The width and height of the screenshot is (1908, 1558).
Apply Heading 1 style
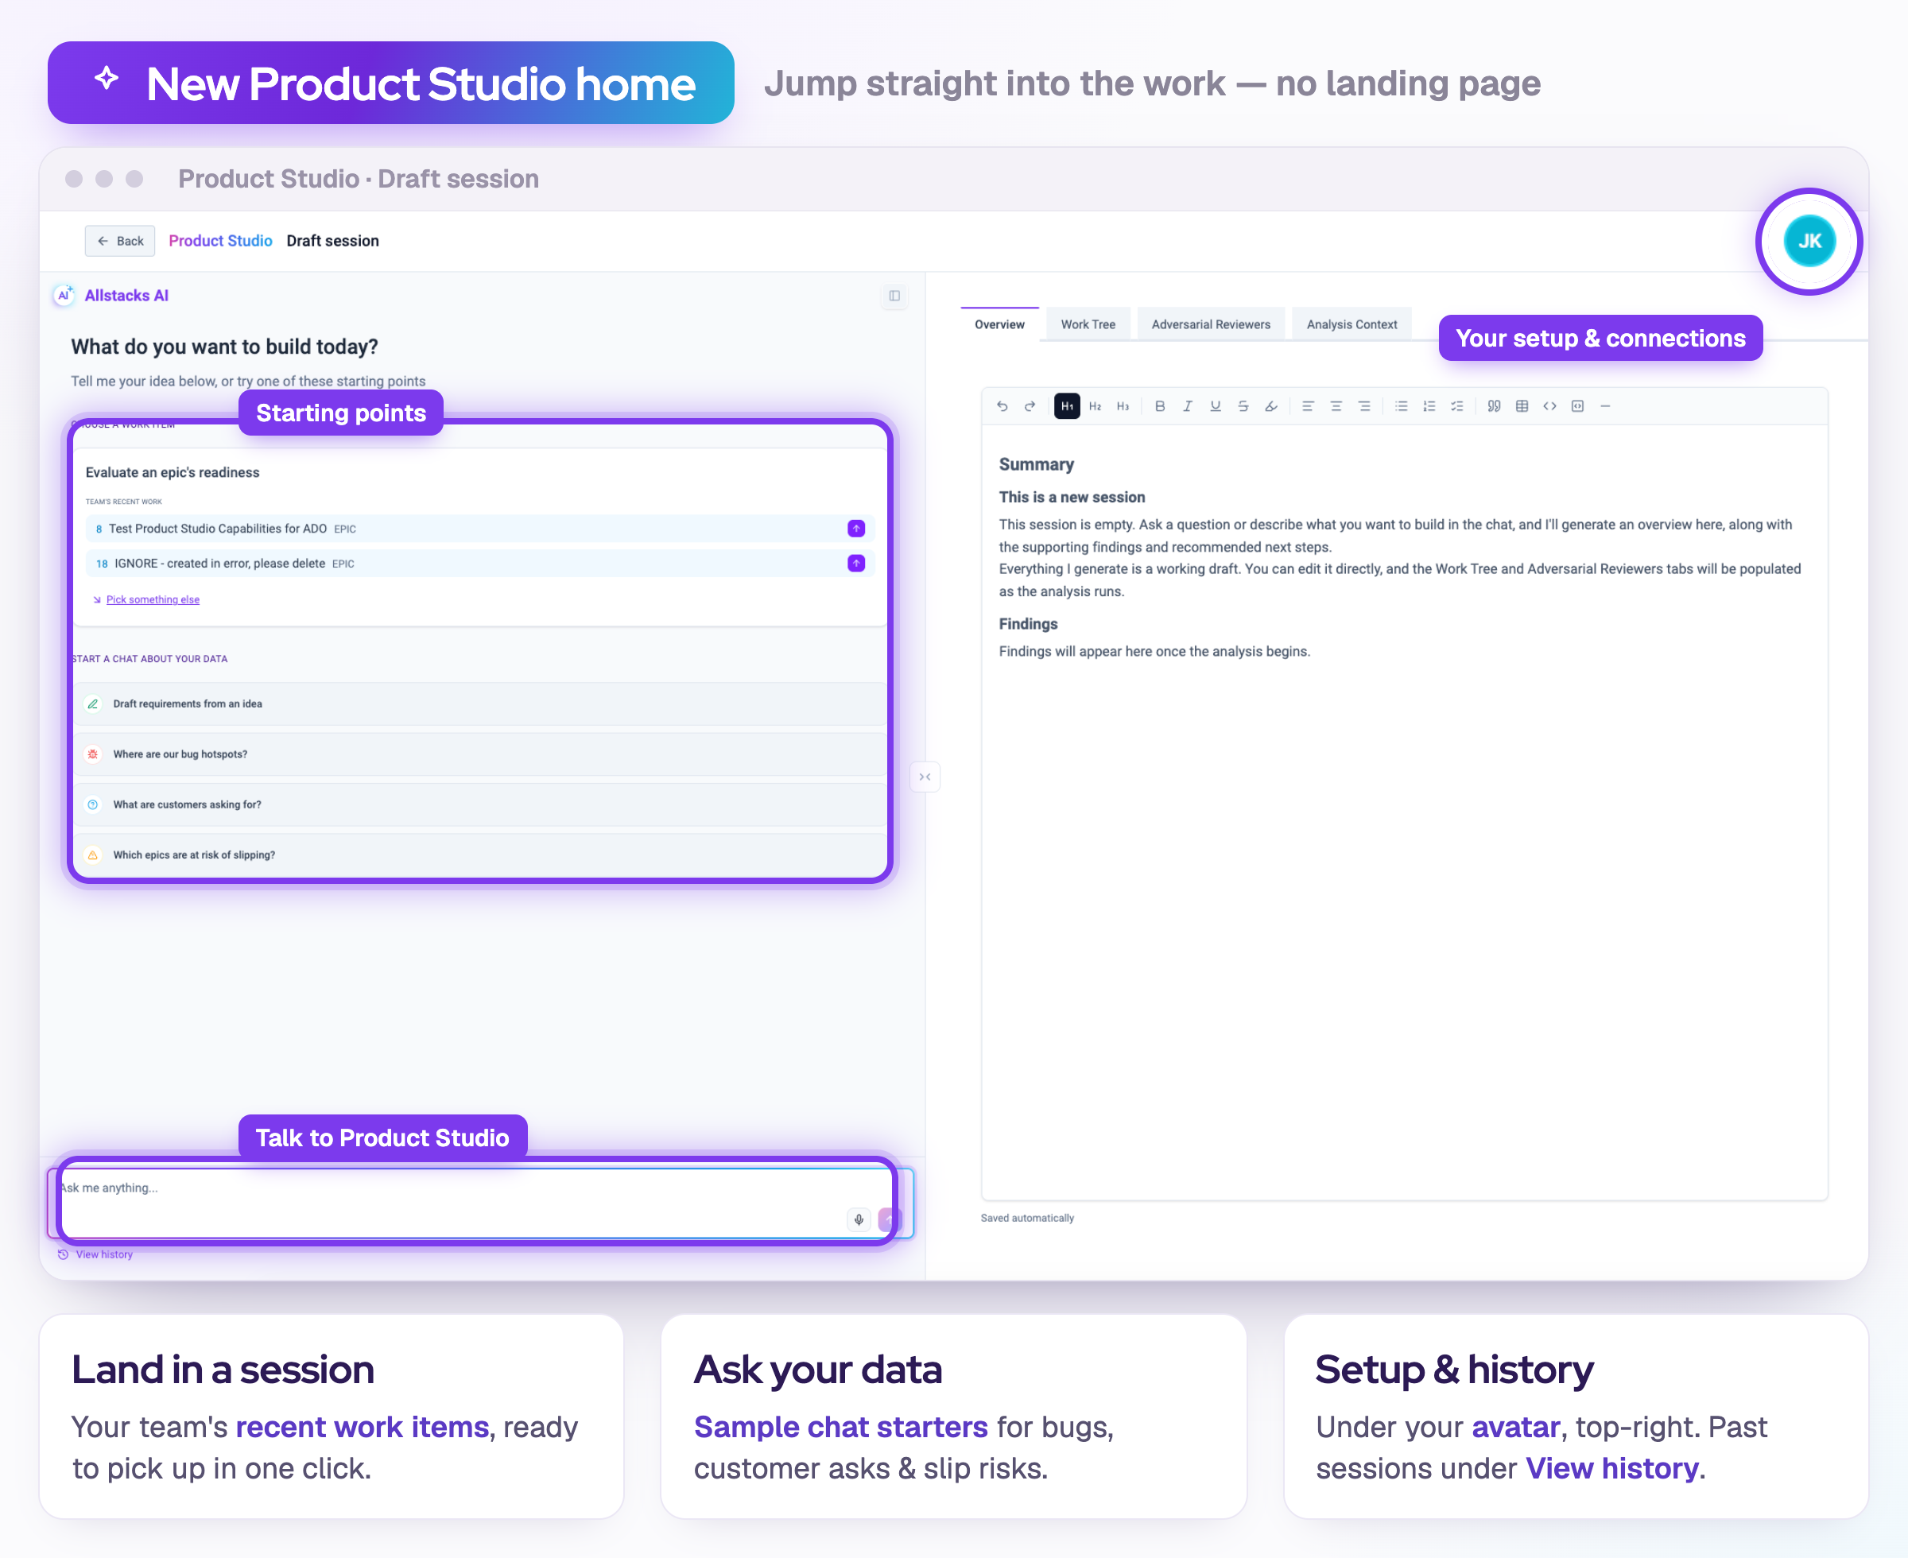tap(1066, 406)
